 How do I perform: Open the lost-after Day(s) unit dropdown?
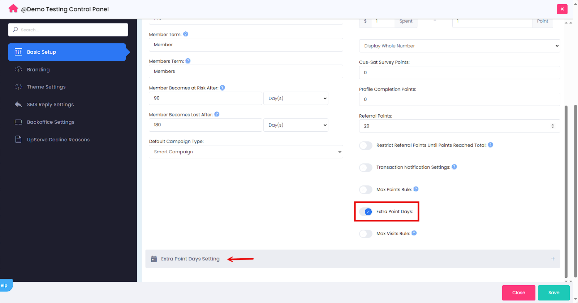click(296, 125)
